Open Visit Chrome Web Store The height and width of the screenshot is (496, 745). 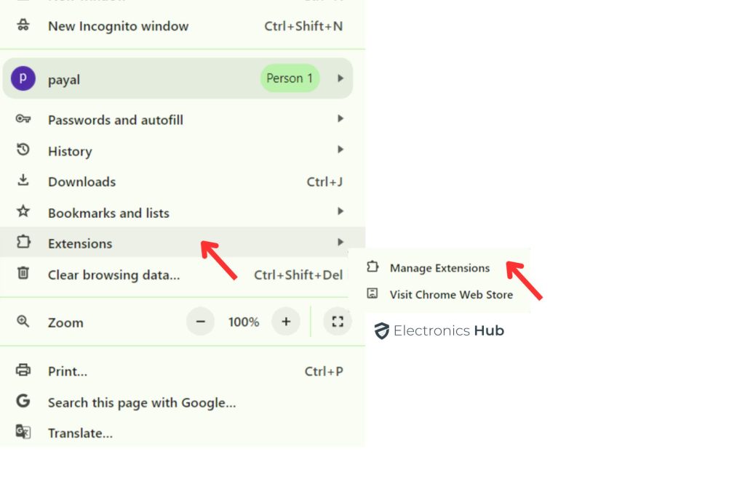pos(451,294)
